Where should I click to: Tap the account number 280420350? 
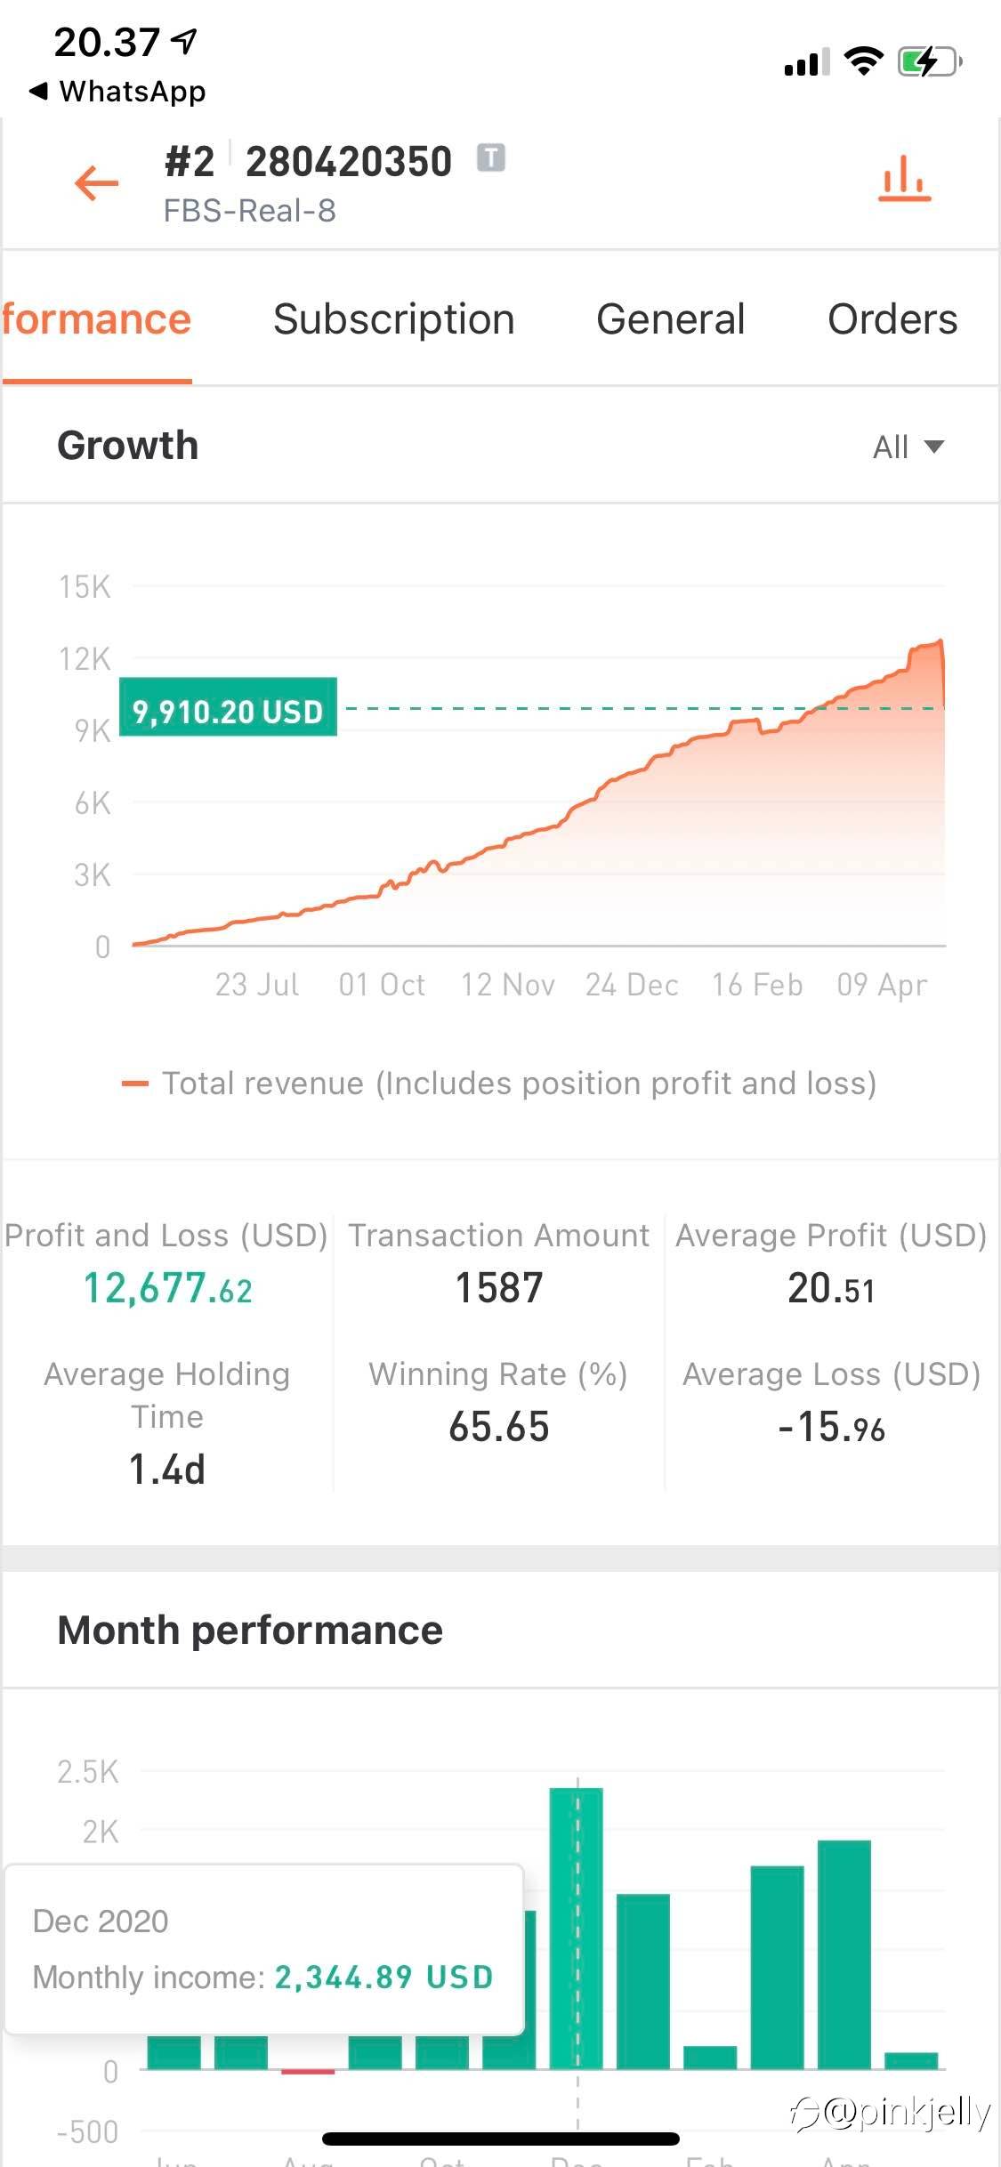pyautogui.click(x=349, y=162)
